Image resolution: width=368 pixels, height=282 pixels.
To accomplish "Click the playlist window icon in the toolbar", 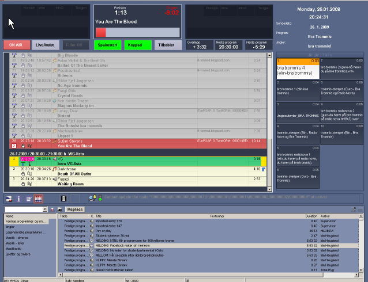I will [x=9, y=199].
